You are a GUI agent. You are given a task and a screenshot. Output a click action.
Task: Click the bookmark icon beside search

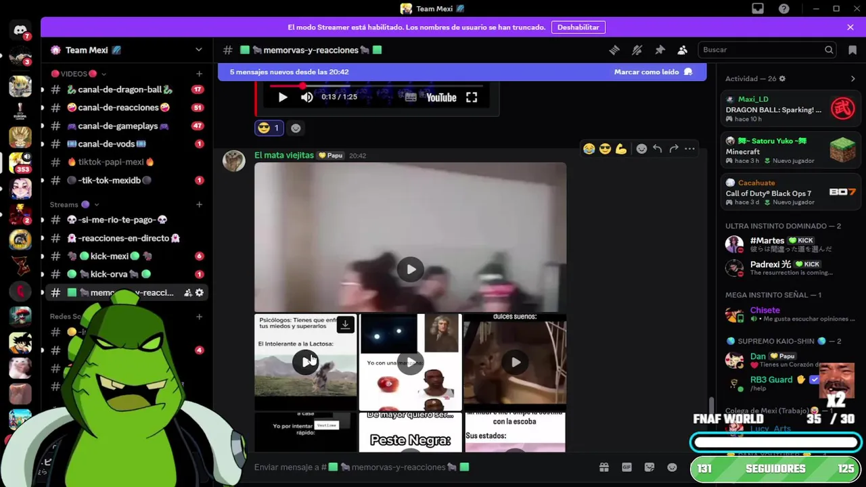pyautogui.click(x=852, y=50)
